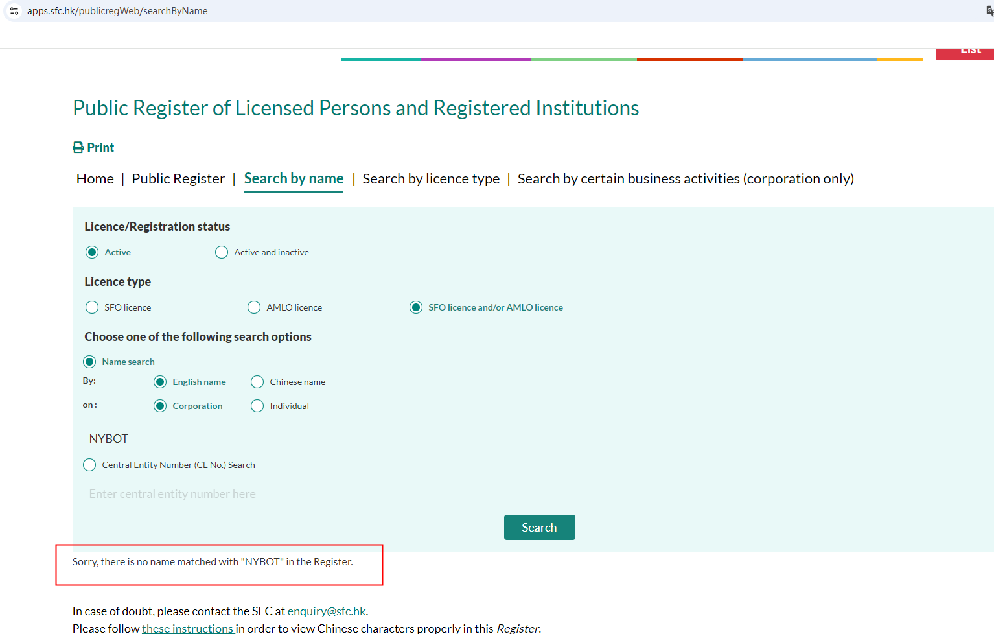This screenshot has height=634, width=994.
Task: Go to Public Register menu item
Action: pos(178,179)
